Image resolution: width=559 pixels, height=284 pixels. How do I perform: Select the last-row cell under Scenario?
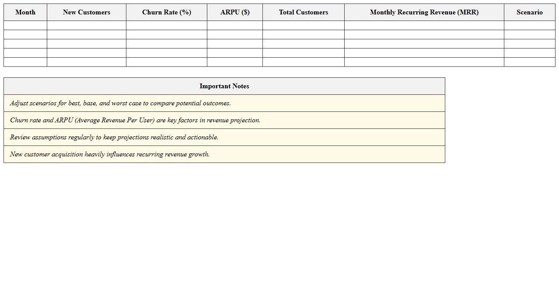click(x=530, y=62)
